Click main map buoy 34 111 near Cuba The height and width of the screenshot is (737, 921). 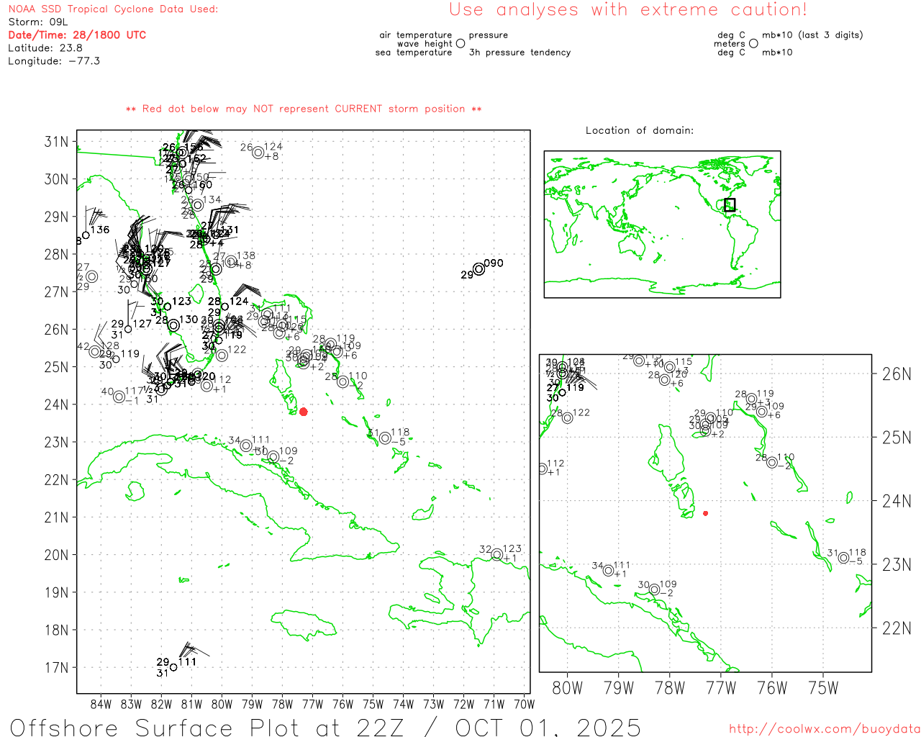click(246, 446)
